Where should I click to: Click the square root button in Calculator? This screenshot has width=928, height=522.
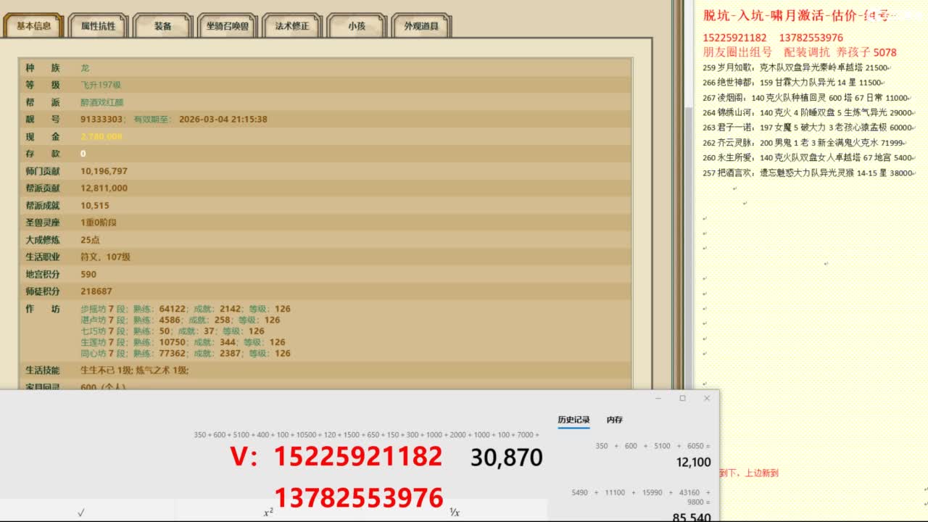[80, 512]
